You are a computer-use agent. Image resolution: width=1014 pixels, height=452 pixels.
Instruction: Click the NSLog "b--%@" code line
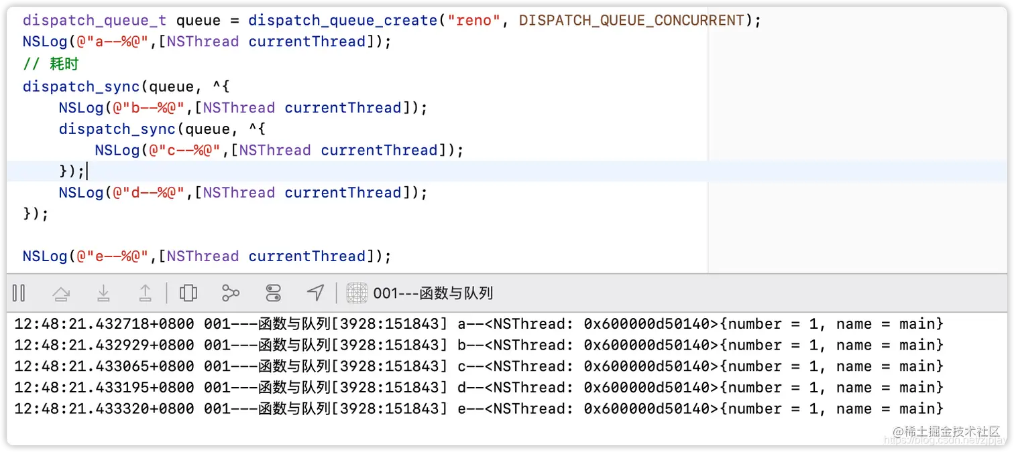(243, 108)
